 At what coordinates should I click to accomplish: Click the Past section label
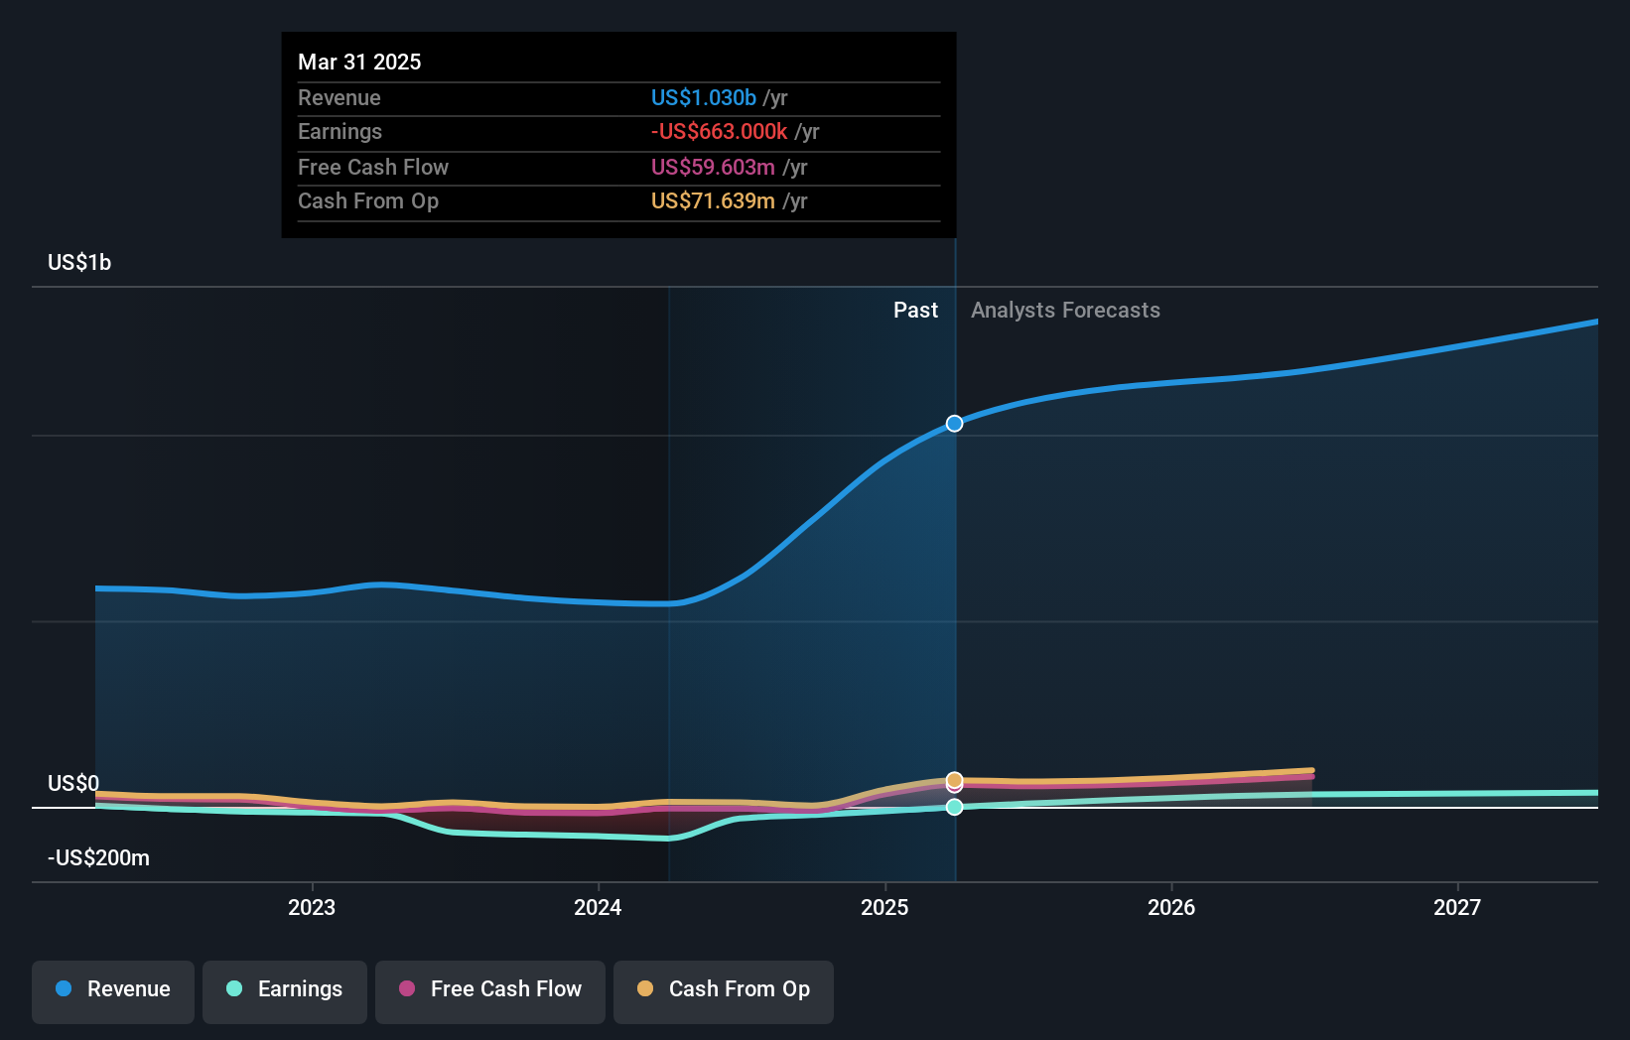[915, 310]
